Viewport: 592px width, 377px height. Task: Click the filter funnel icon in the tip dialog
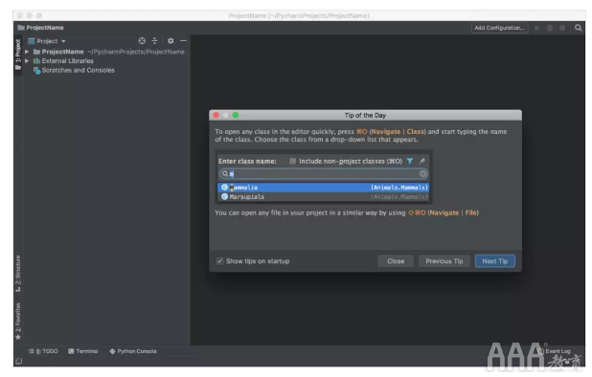[x=410, y=162]
